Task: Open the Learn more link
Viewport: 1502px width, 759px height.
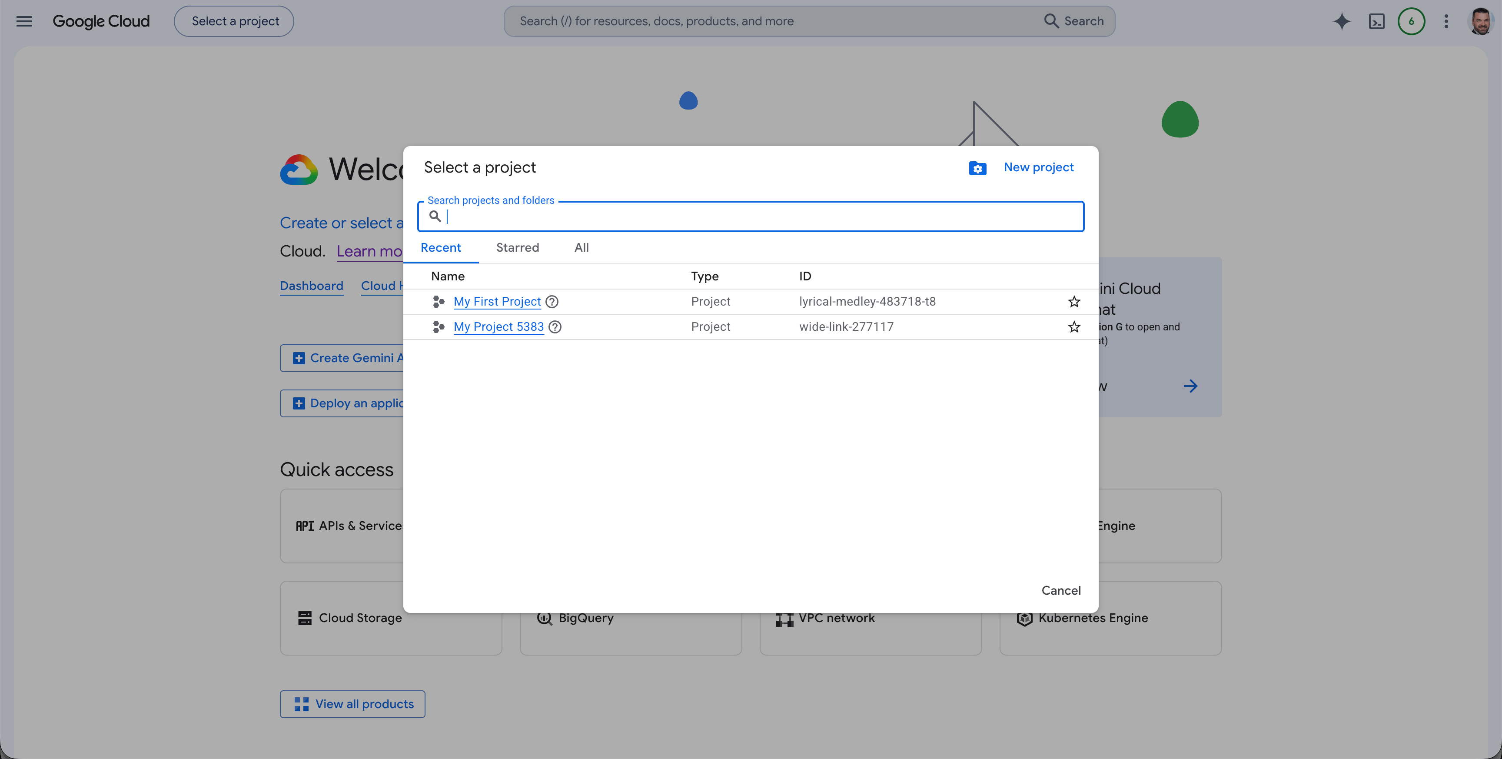Action: (370, 251)
